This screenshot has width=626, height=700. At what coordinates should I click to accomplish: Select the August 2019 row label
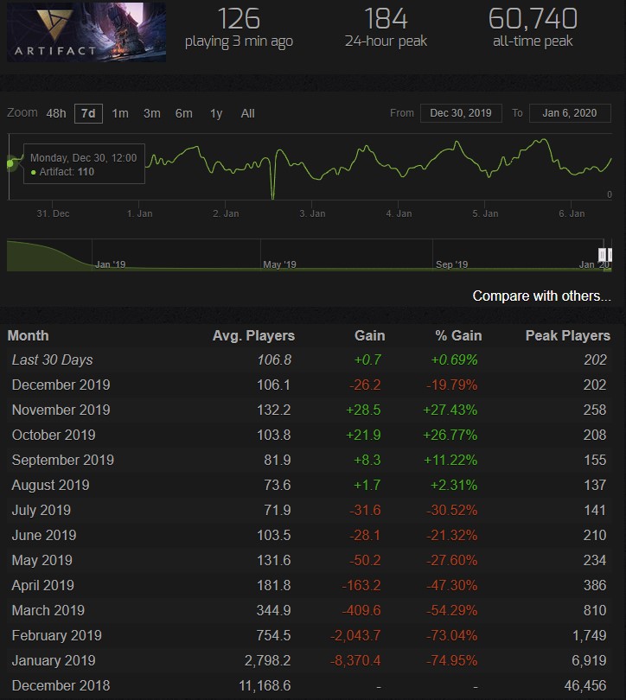pos(50,485)
